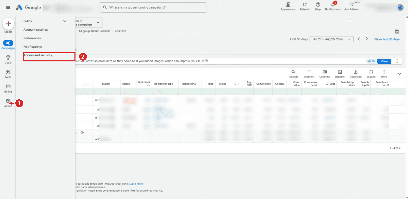This screenshot has width=408, height=200.
Task: Open the Help question mark icon
Action: [x=318, y=5]
